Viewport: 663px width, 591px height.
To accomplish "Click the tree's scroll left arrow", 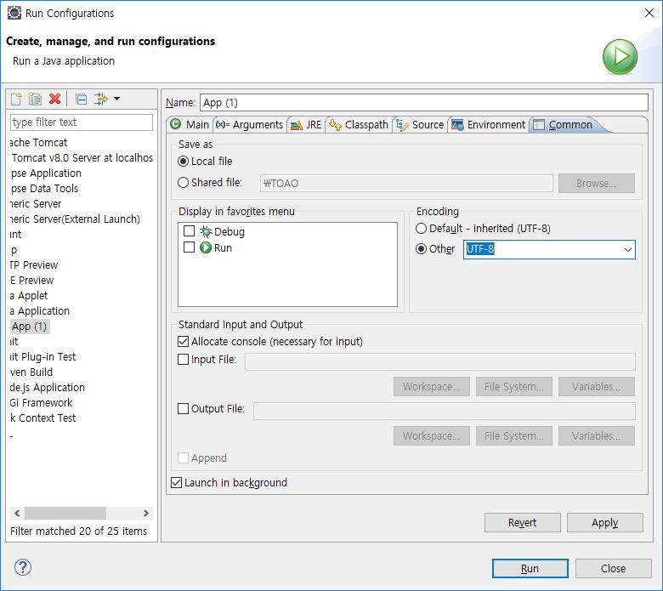I will 17,513.
